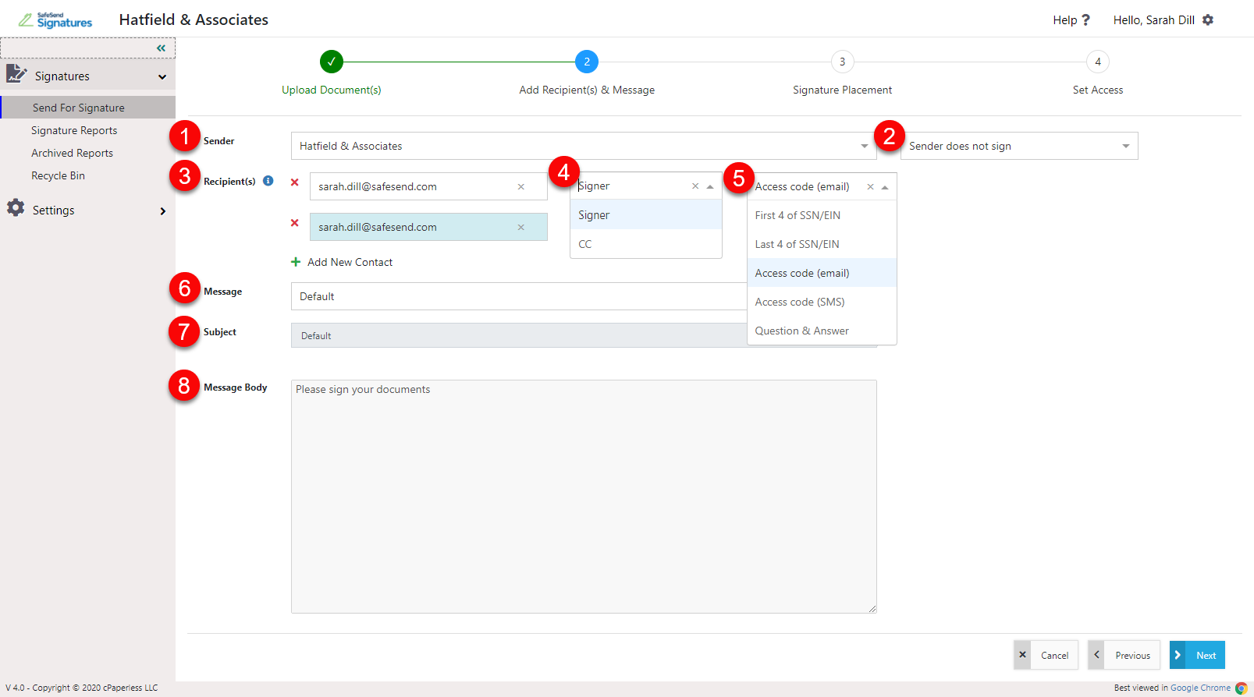The image size is (1254, 697).
Task: Remove the second recipient with red X
Action: pos(295,223)
